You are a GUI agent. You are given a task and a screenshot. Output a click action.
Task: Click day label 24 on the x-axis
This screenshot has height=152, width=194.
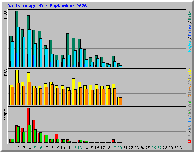click(x=142, y=148)
